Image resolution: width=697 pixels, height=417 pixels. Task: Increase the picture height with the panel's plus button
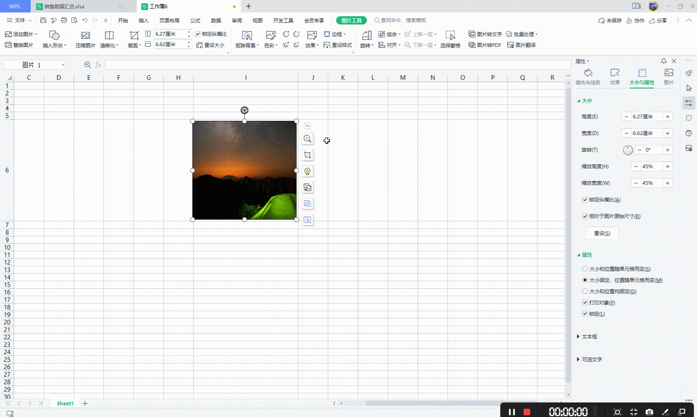click(x=668, y=117)
